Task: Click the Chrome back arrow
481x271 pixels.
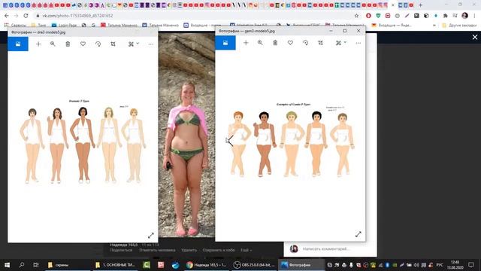Action: click(x=7, y=15)
